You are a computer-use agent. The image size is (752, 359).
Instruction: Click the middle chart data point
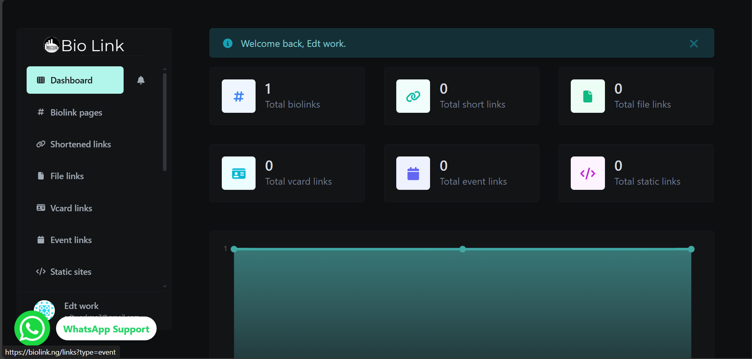[x=463, y=249]
